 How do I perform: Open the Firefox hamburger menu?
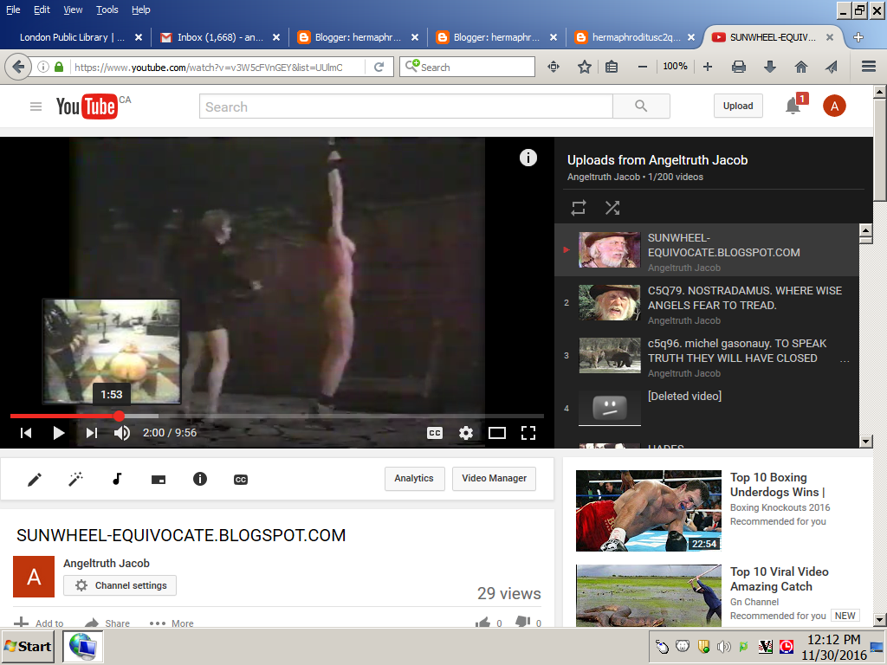tap(869, 67)
